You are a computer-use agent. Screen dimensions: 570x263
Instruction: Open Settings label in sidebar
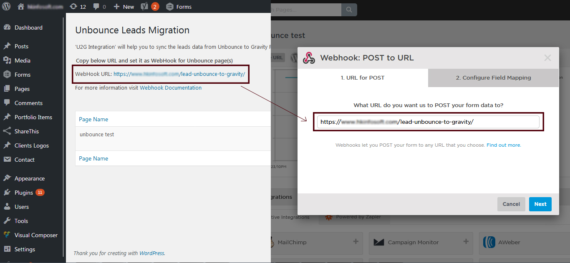click(x=25, y=249)
